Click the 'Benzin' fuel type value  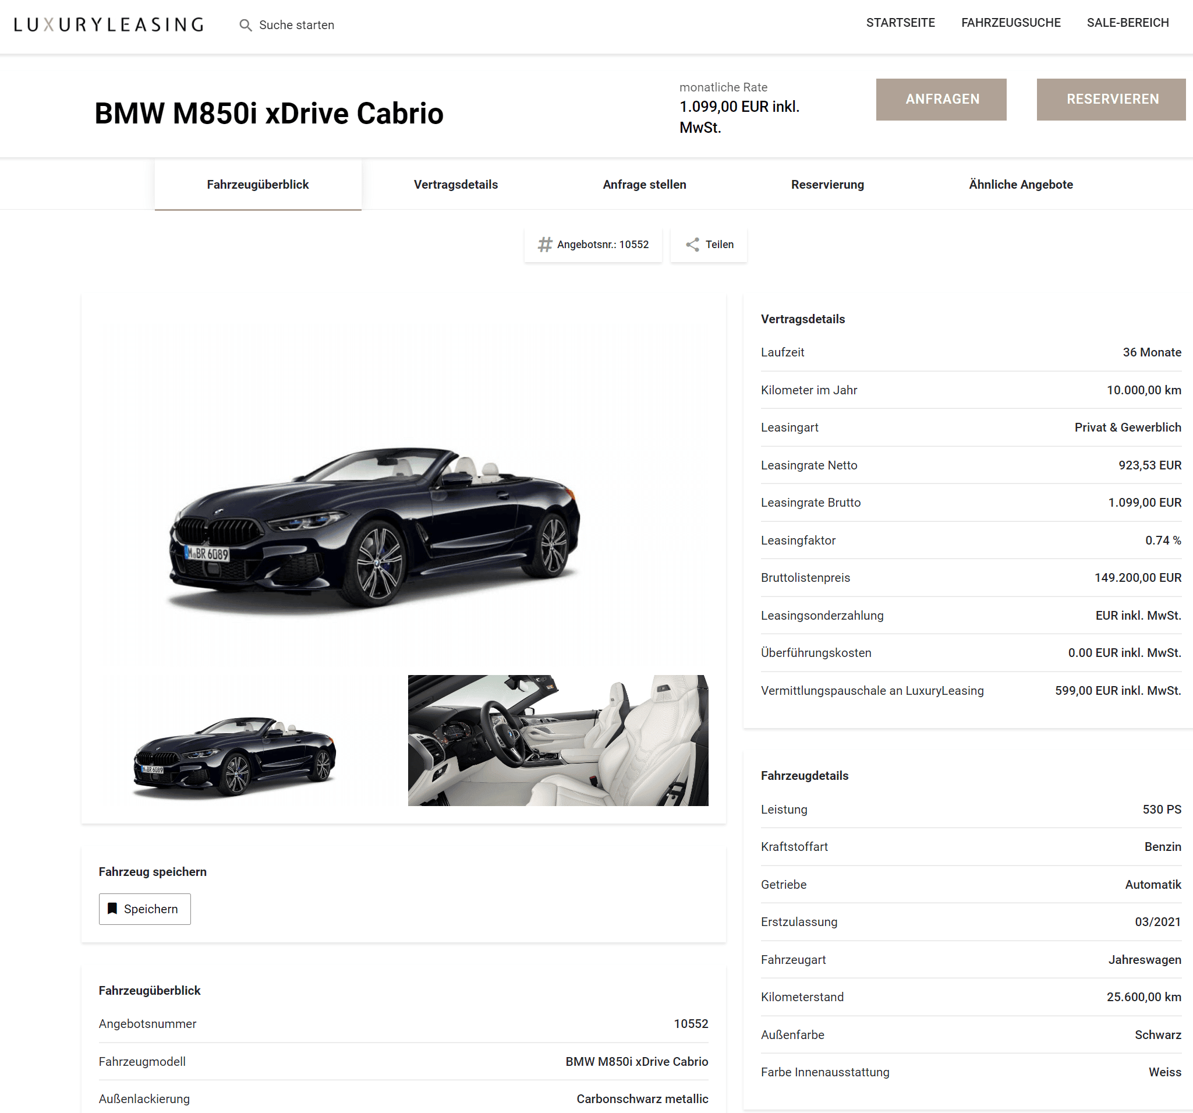pyautogui.click(x=1162, y=846)
